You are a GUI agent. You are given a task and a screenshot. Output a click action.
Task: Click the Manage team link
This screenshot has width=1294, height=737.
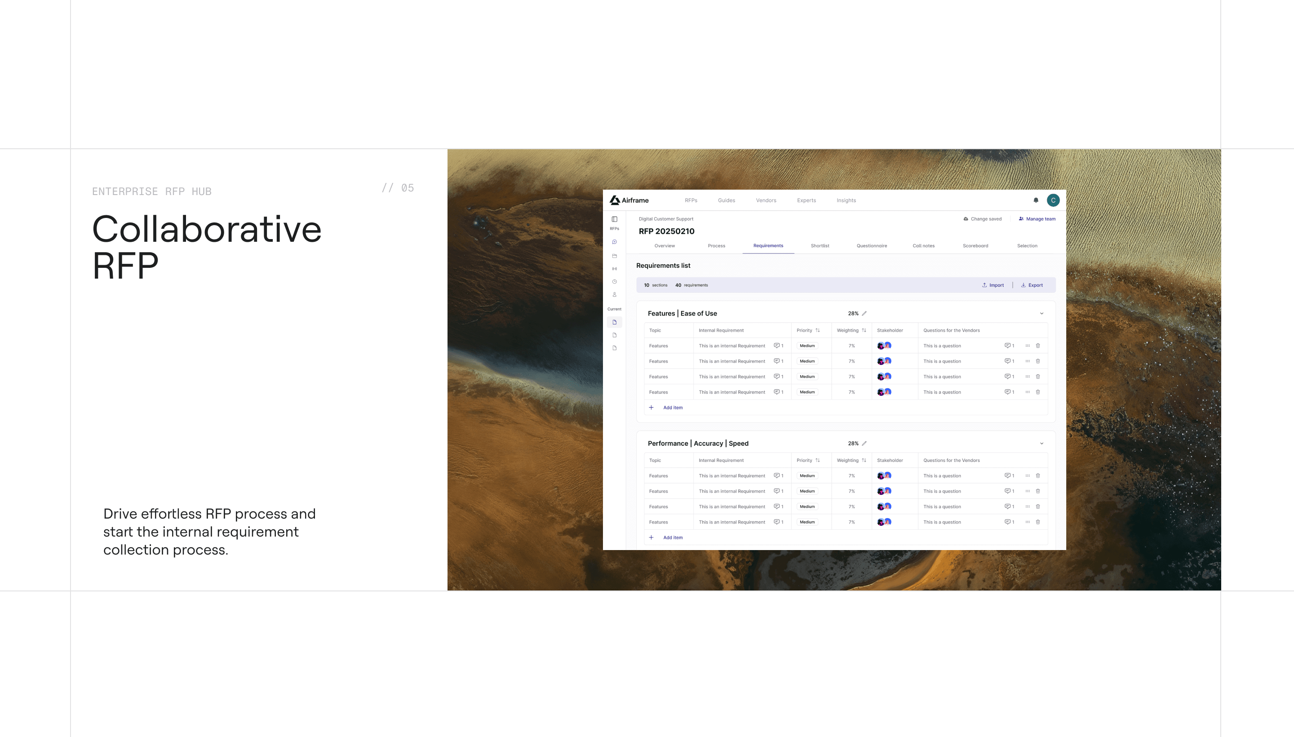[1037, 219]
